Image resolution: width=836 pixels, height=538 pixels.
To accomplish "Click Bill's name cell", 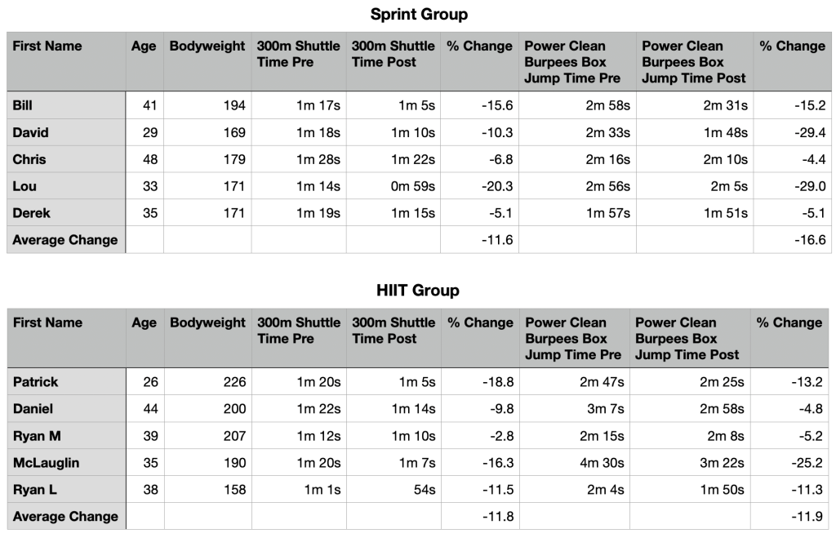I will (24, 105).
